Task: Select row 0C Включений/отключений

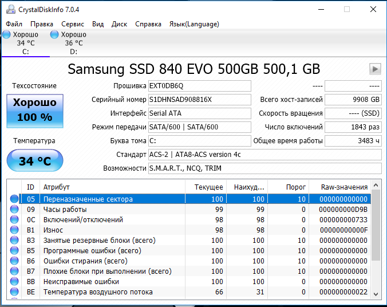Action: coord(189,220)
